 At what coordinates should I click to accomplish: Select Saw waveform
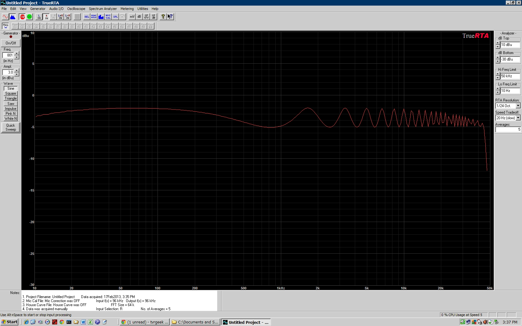(x=11, y=104)
